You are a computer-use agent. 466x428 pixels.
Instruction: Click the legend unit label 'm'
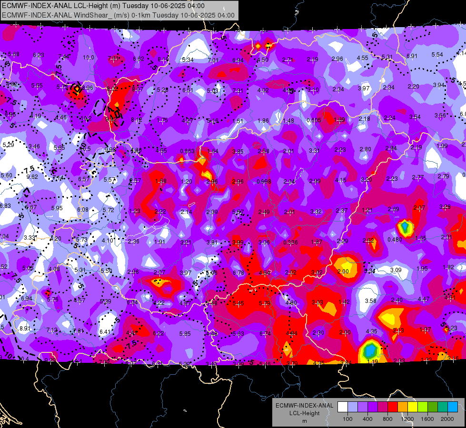coord(305,421)
